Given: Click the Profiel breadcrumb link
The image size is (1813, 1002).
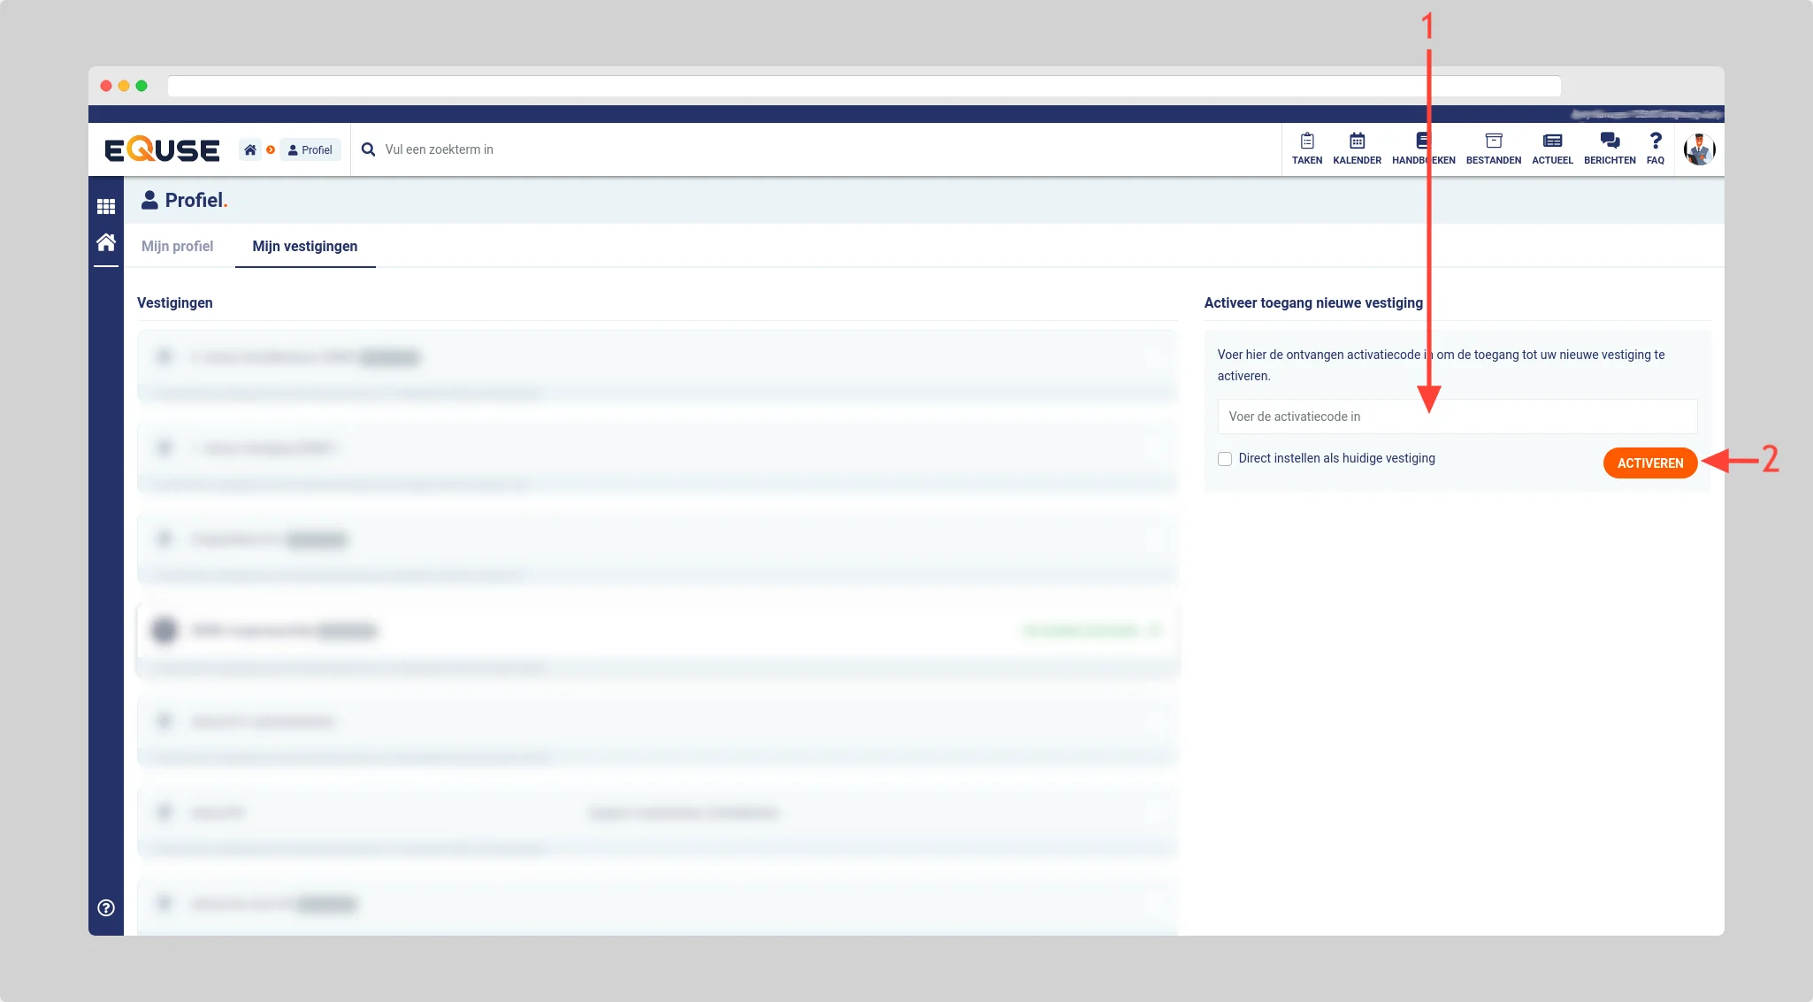Looking at the screenshot, I should pyautogui.click(x=310, y=149).
